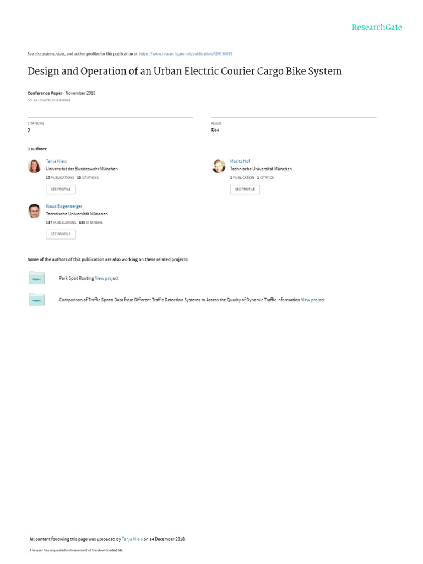Open View project link for Traffic Speed Data comparison
The image size is (423, 564).
(313, 300)
